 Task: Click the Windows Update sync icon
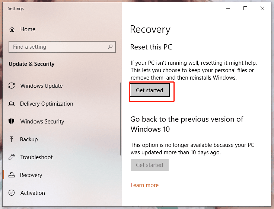tap(12, 86)
